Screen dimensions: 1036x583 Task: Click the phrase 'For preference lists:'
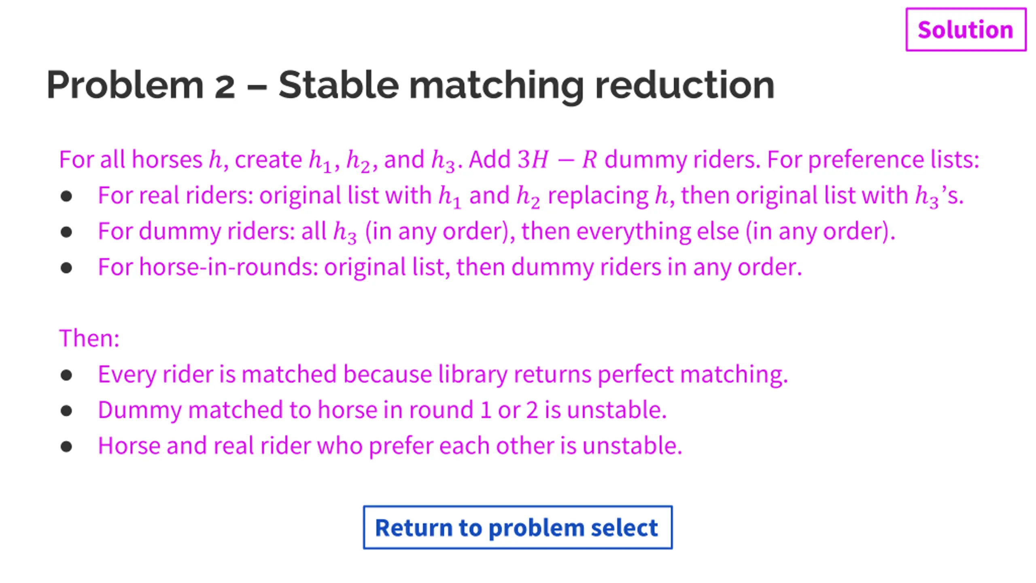click(873, 160)
